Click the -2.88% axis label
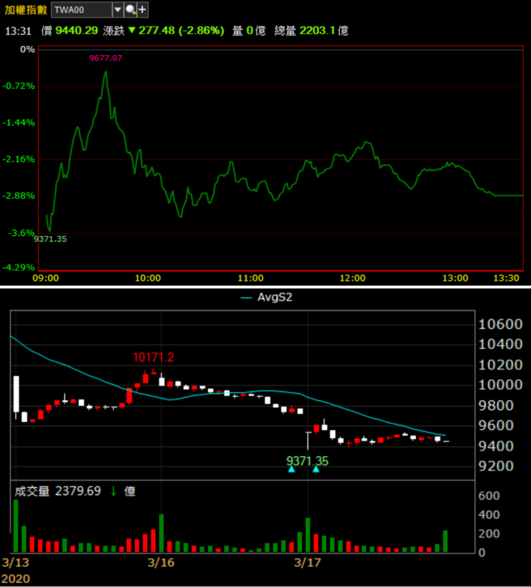This screenshot has height=587, width=531. (x=18, y=196)
